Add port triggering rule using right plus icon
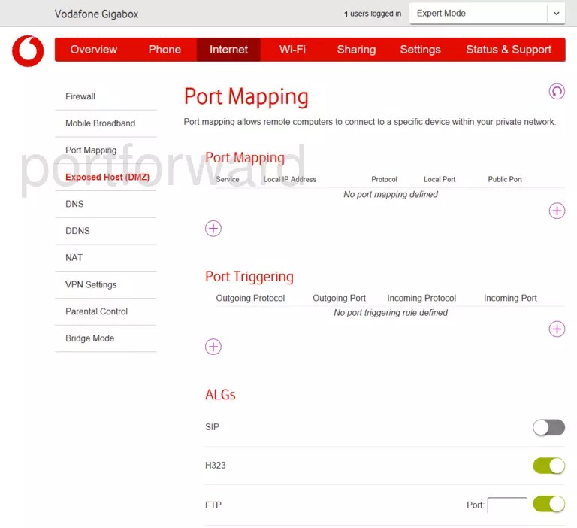 (x=557, y=329)
